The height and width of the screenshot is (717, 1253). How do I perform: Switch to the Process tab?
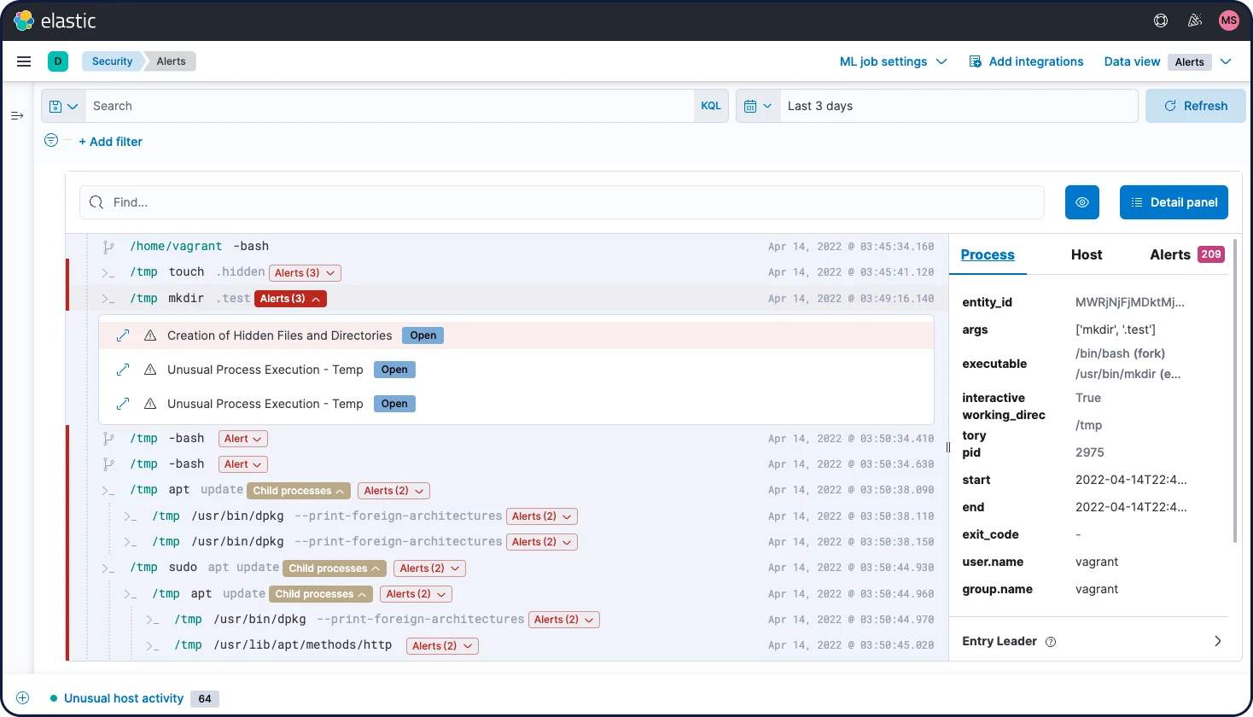tap(988, 254)
